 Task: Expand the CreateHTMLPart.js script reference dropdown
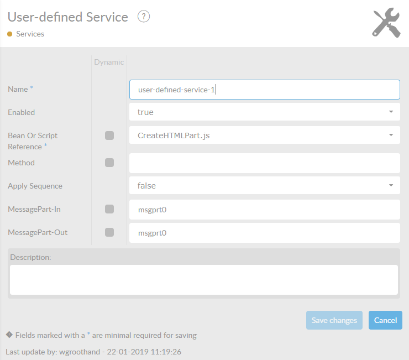tap(264, 135)
